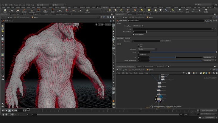Viewport: 218px width, 123px height.
Task: Toggle the Visualize Masks checkbox
Action: click(x=133, y=34)
